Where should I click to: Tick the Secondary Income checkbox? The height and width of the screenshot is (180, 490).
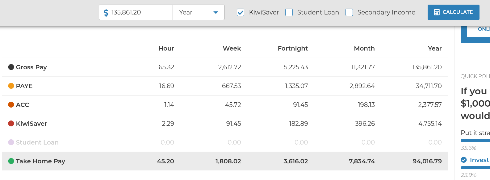tap(349, 12)
